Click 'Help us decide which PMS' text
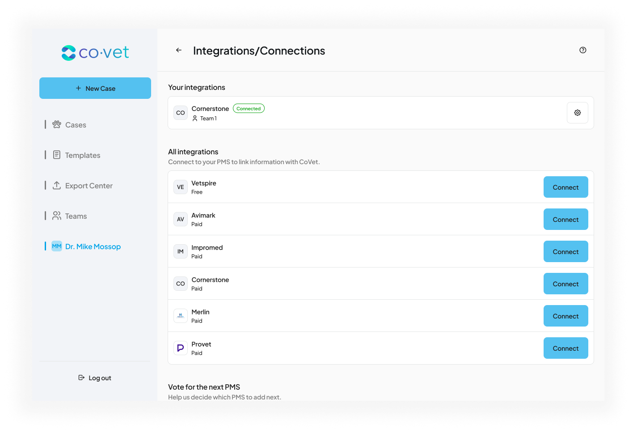The width and height of the screenshot is (633, 433). pyautogui.click(x=224, y=397)
